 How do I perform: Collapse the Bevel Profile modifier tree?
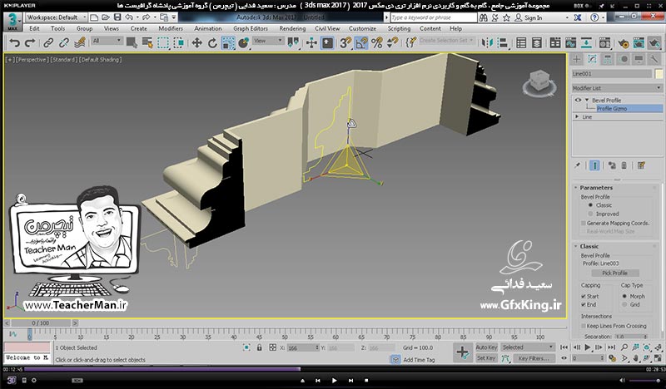tap(587, 100)
